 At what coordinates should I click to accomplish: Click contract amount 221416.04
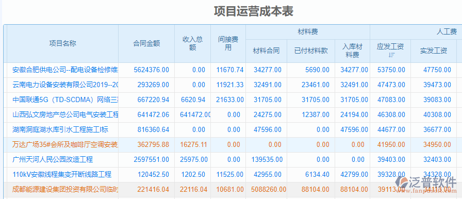(153, 189)
